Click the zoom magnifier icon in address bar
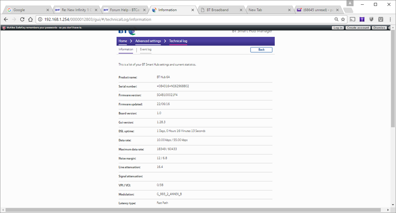The height and width of the screenshot is (213, 396). point(337,19)
